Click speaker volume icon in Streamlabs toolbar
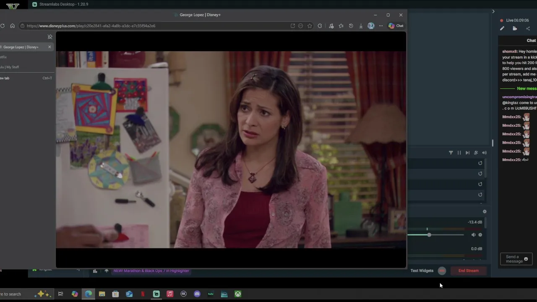This screenshot has height=302, width=537. pos(484,153)
